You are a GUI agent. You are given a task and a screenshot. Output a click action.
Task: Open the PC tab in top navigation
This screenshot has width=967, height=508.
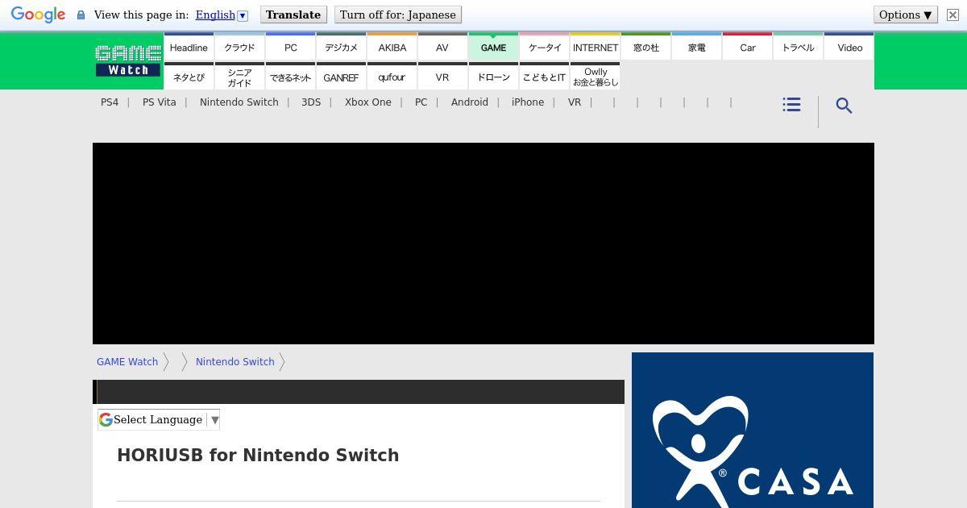pyautogui.click(x=291, y=48)
